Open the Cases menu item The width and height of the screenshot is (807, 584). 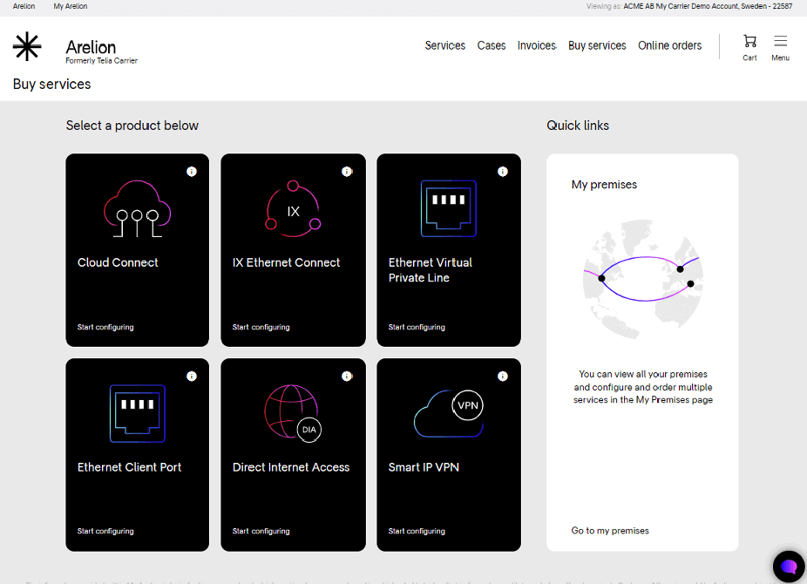tap(492, 46)
